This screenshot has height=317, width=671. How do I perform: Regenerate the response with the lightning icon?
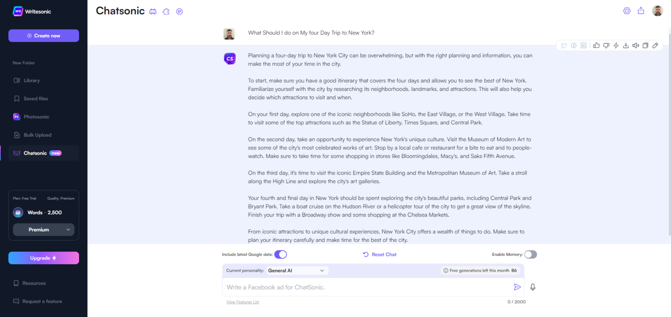[x=616, y=45]
